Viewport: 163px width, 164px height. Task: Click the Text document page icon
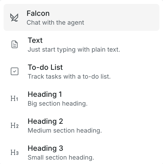point(15,45)
